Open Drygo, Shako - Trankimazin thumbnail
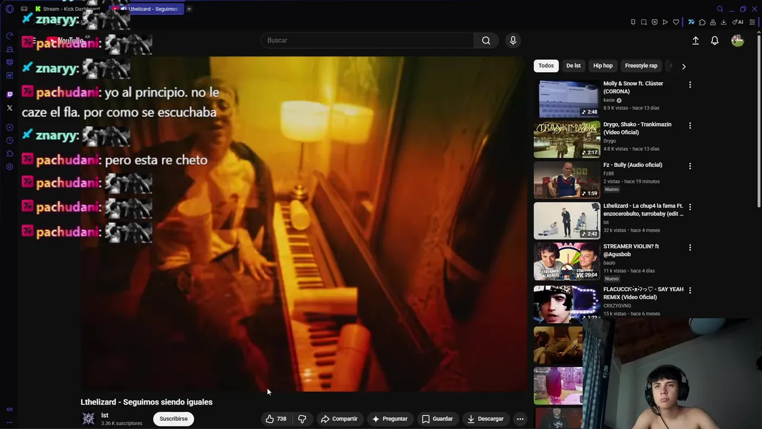The height and width of the screenshot is (429, 762). tap(567, 139)
